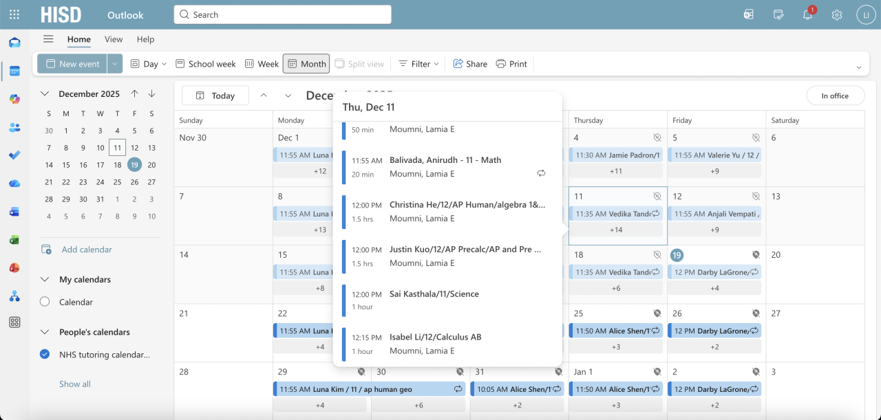The height and width of the screenshot is (420, 881).
Task: Open notifications bell icon
Action: coord(808,14)
